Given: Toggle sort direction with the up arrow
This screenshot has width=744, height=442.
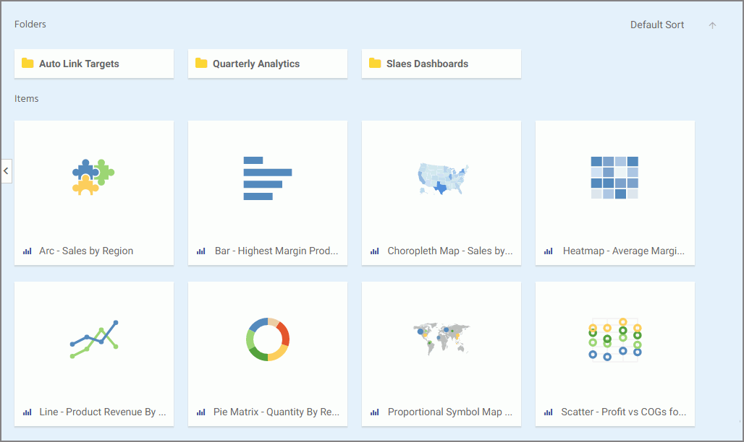Looking at the screenshot, I should click(x=712, y=25).
